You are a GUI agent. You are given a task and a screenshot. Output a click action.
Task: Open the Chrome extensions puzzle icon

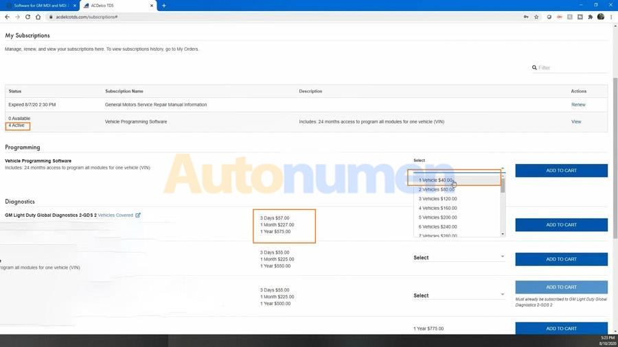coord(590,17)
